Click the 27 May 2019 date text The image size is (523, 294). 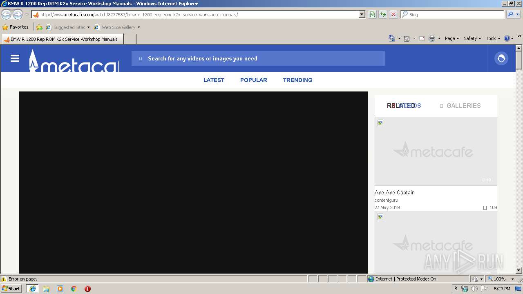[x=387, y=207]
